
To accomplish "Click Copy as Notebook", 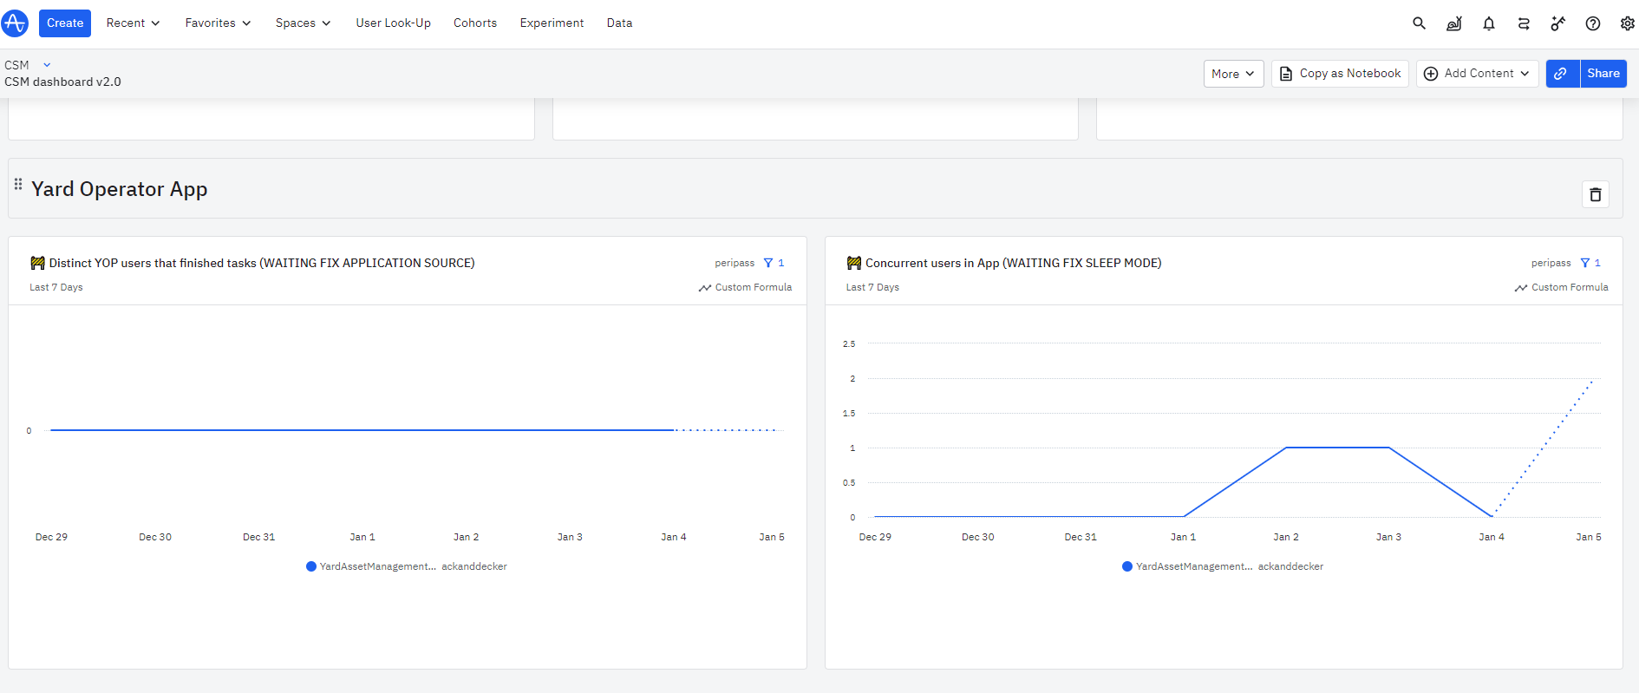I will pos(1340,74).
